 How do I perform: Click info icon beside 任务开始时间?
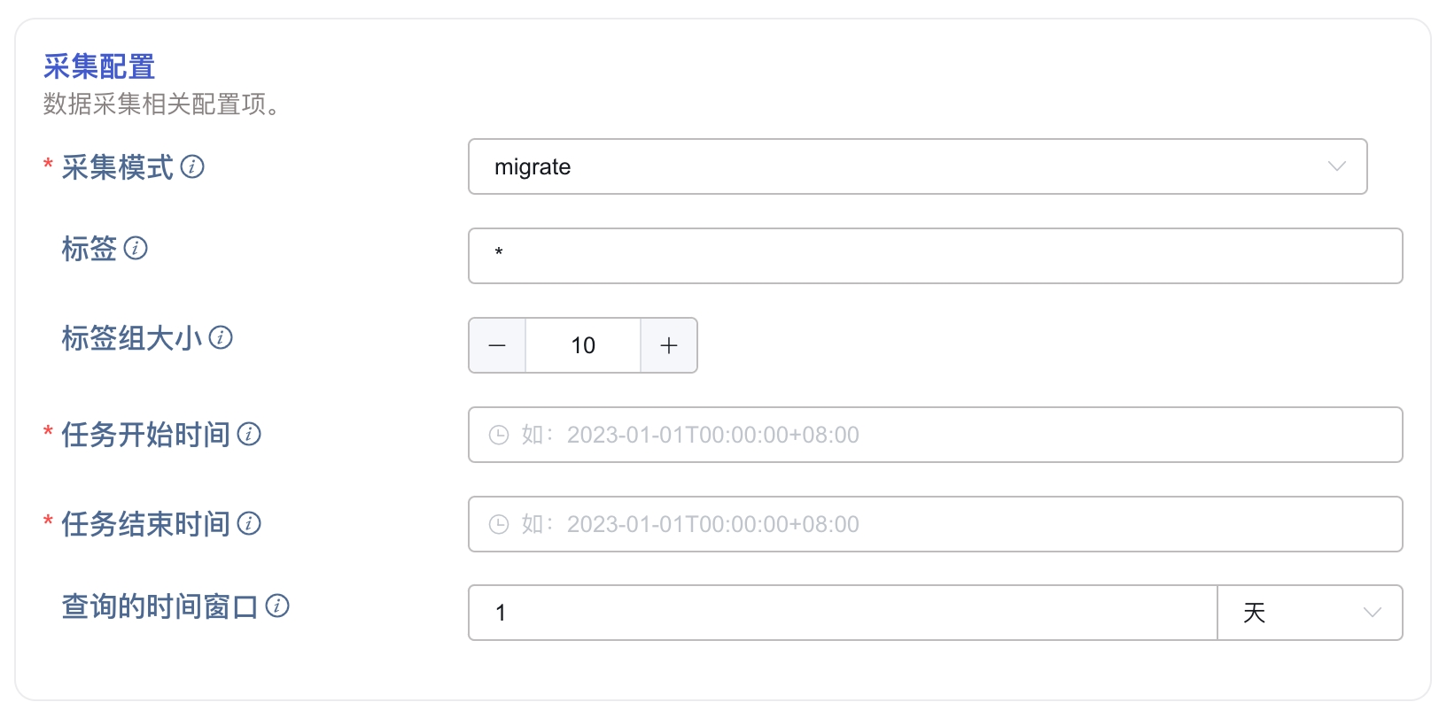[249, 434]
